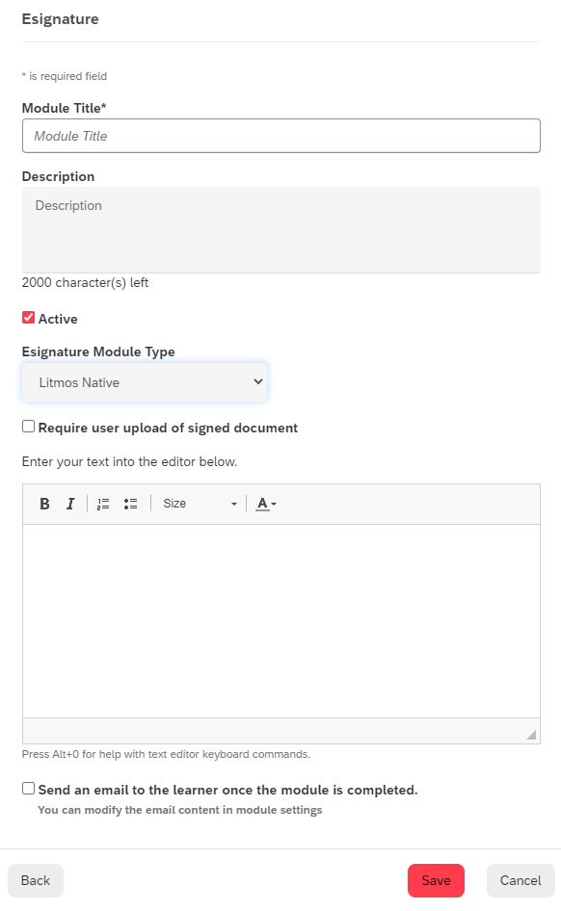This screenshot has width=561, height=911.
Task: Focus the Module Title input field
Action: point(281,136)
